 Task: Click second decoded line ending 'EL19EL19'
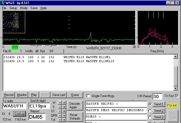tap(59, 61)
